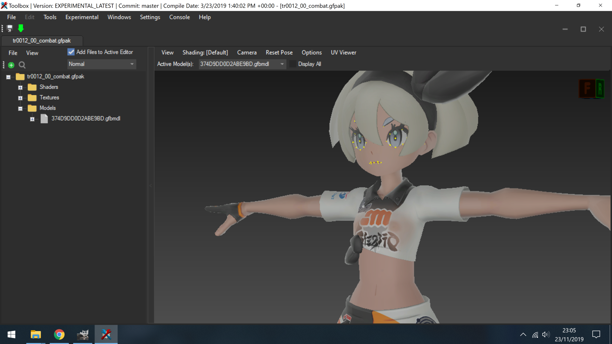Switch to the tr0012_00_combat.gfpak tab
612x344 pixels.
42,41
